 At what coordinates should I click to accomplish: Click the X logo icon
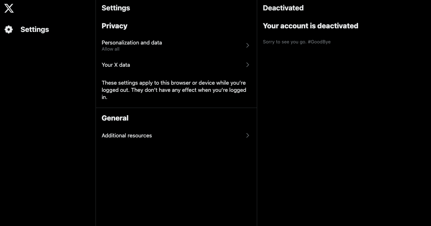(9, 8)
